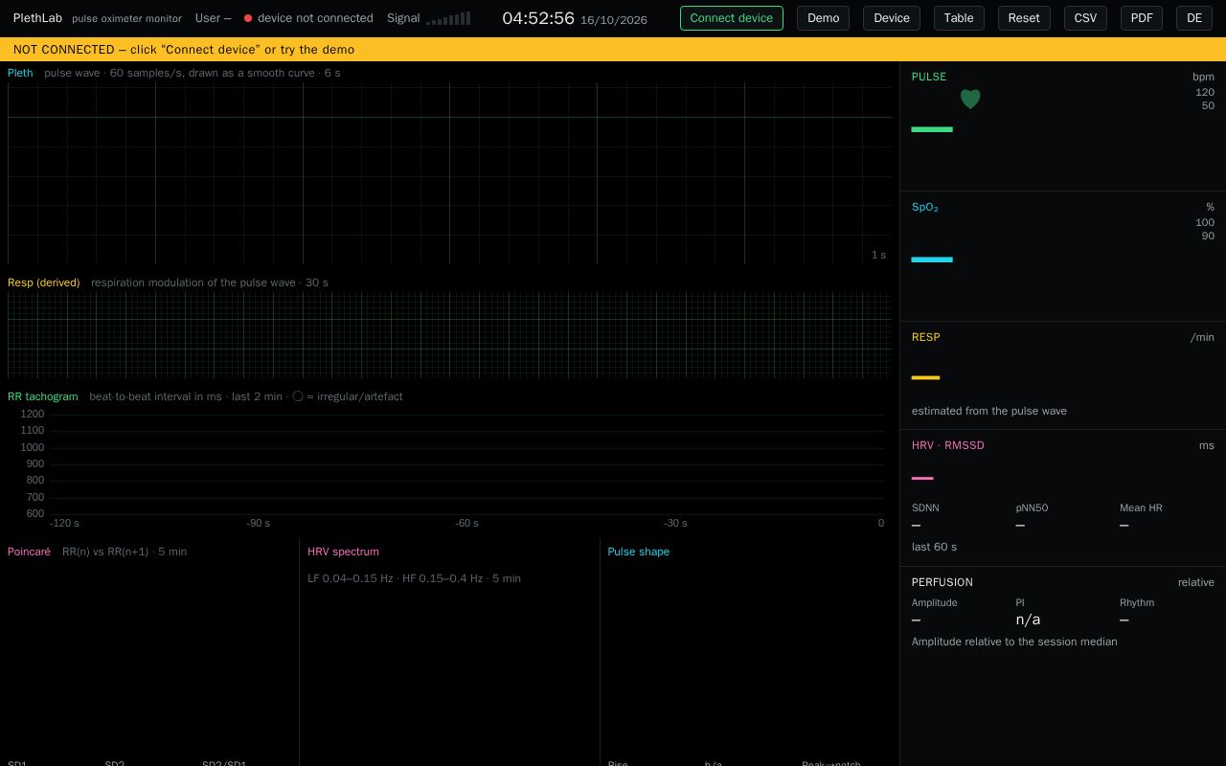Click the "device not connected" status text

click(315, 18)
